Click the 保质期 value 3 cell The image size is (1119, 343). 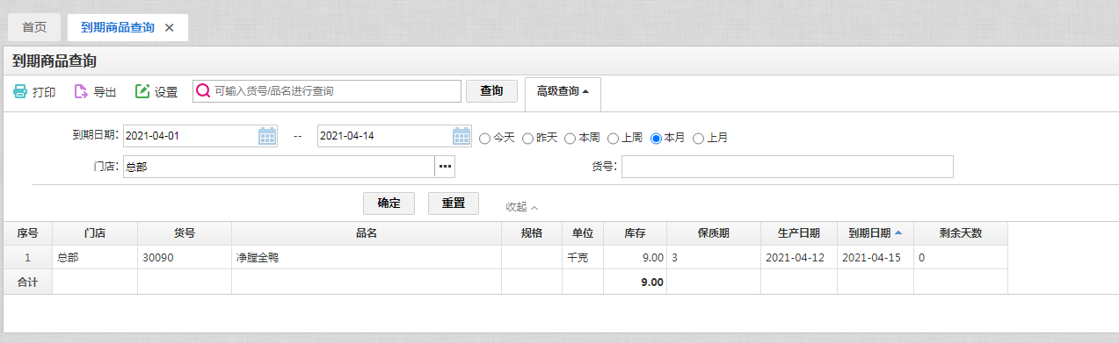pos(714,258)
